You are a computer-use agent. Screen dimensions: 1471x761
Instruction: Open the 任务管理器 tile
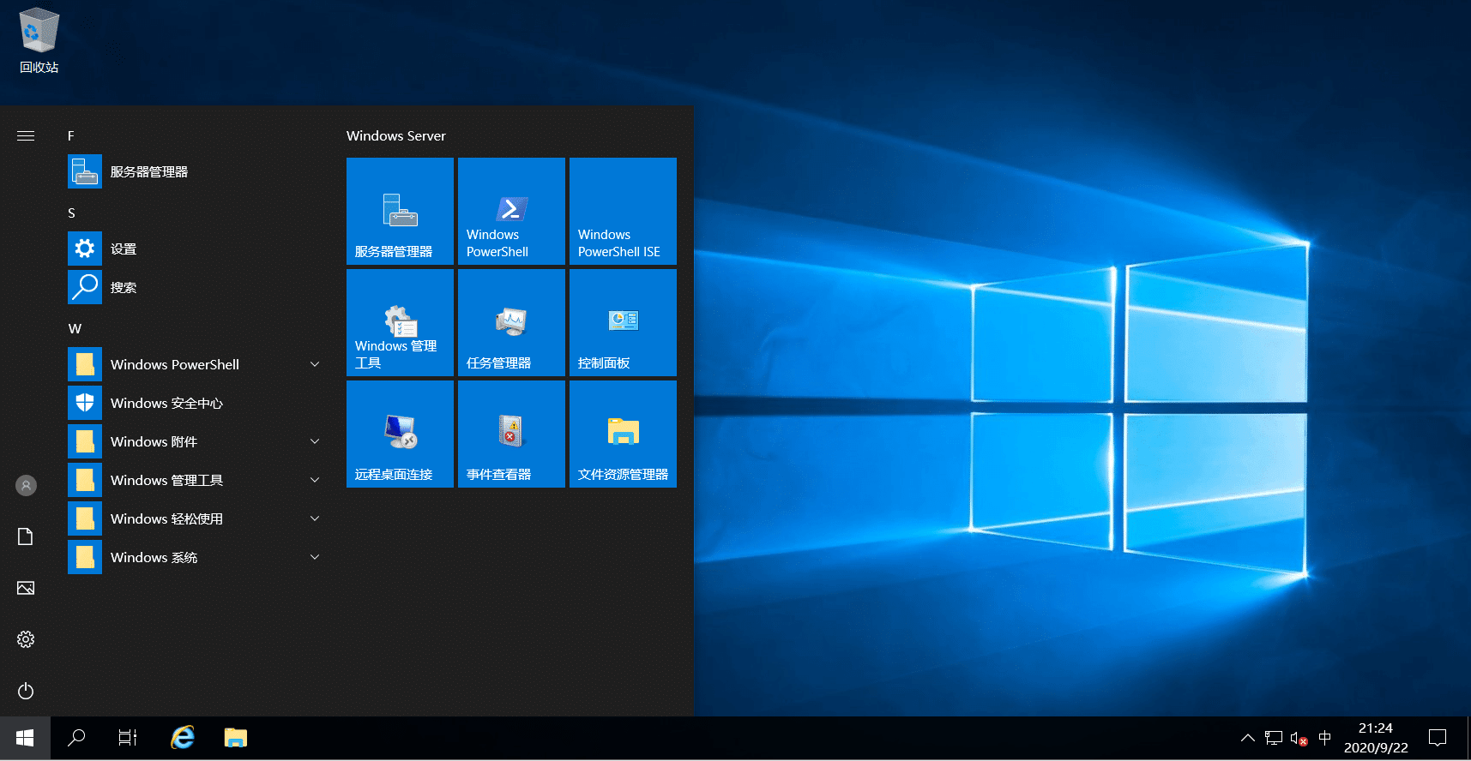click(x=511, y=322)
